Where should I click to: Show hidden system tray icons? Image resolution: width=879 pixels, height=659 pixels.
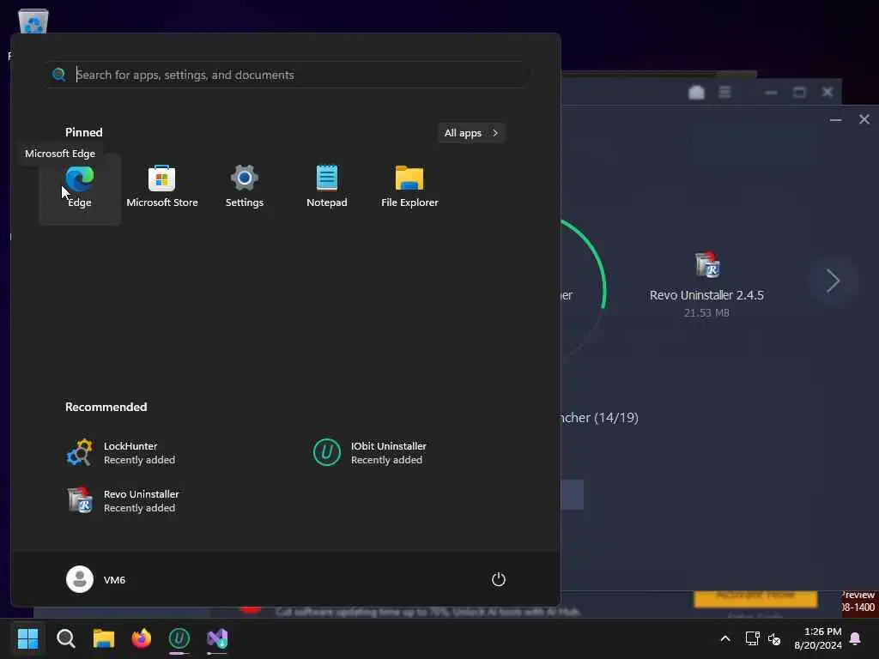coord(724,638)
